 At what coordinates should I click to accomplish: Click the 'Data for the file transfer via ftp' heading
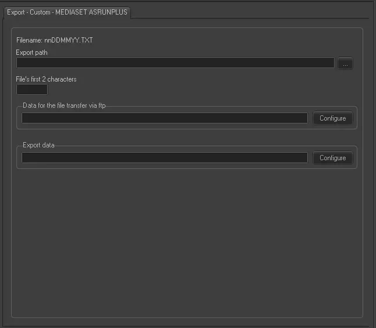tap(64, 105)
